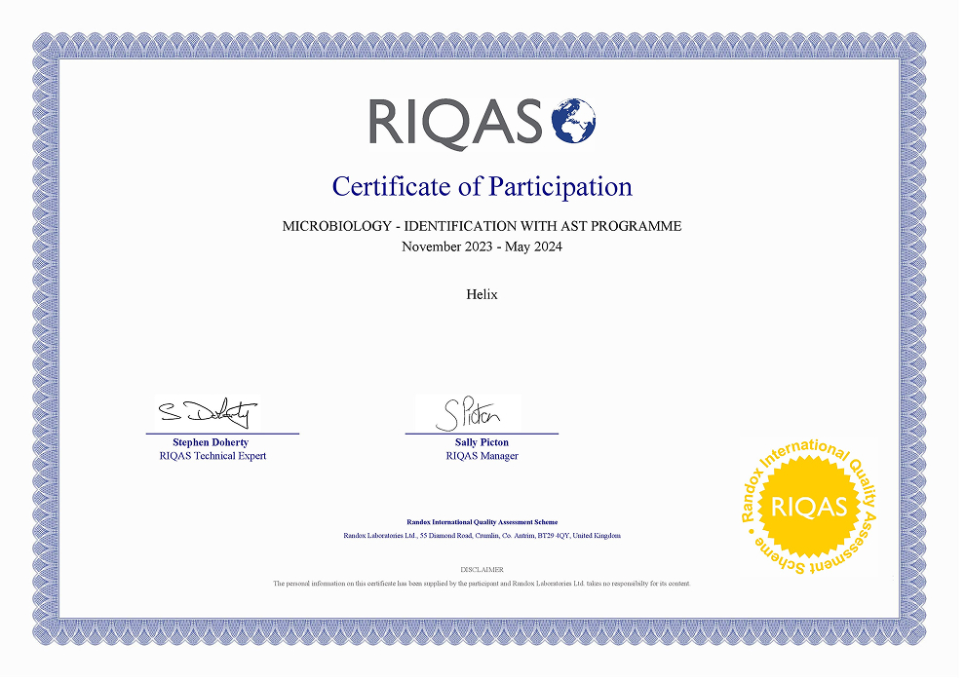Image resolution: width=965 pixels, height=682 pixels.
Task: Select the disclaimer sentence about personal information
Action: (482, 584)
